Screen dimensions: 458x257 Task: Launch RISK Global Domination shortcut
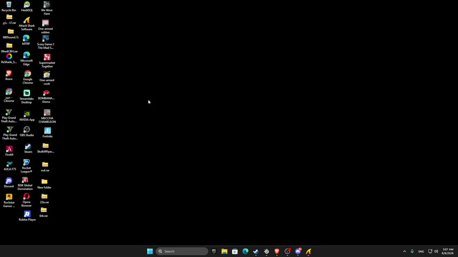[25, 183]
